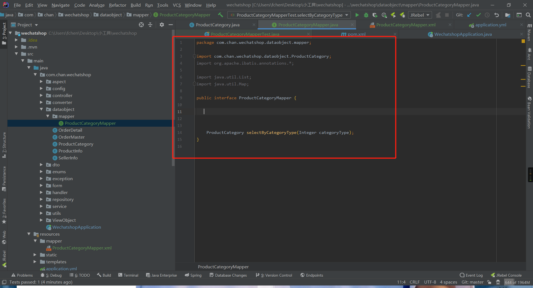Viewport: 533px width, 288px height.
Task: Expand the templates folder
Action: tap(35, 262)
